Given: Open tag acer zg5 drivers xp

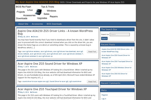Looking at the screenshot, I should pos(46,56).
